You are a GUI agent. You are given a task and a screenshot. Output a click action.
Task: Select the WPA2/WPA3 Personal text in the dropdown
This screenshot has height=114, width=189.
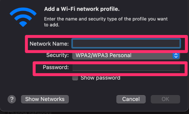[103, 56]
